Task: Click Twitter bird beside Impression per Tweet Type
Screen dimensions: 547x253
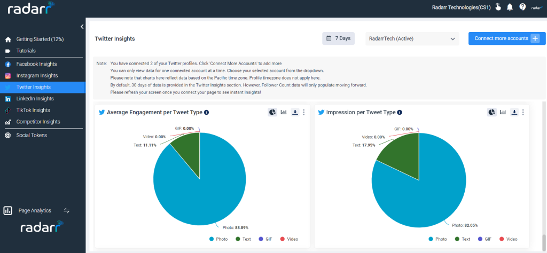Action: pyautogui.click(x=321, y=112)
